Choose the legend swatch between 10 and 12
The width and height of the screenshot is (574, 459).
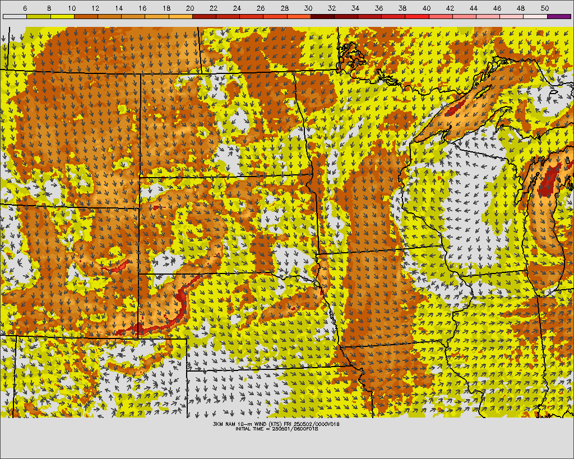click(86, 16)
